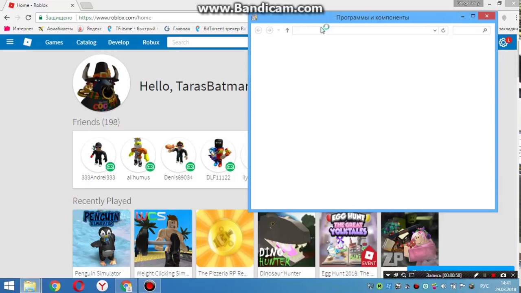521x293 pixels.
Task: Click the ESET antivirus tray icon
Action: coord(425,286)
